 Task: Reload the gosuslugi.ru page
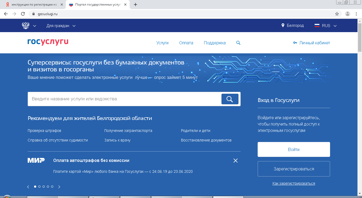(23, 14)
